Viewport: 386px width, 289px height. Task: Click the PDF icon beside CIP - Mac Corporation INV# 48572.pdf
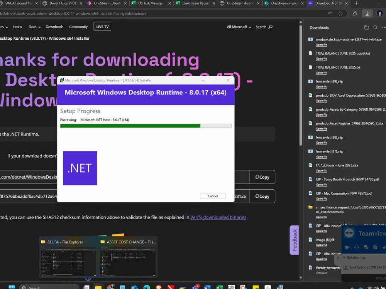(x=310, y=193)
